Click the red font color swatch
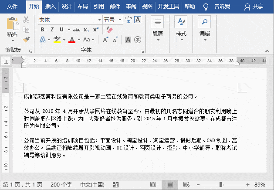Image resolution: width=274 pixels, height=190 pixels. click(x=72, y=40)
